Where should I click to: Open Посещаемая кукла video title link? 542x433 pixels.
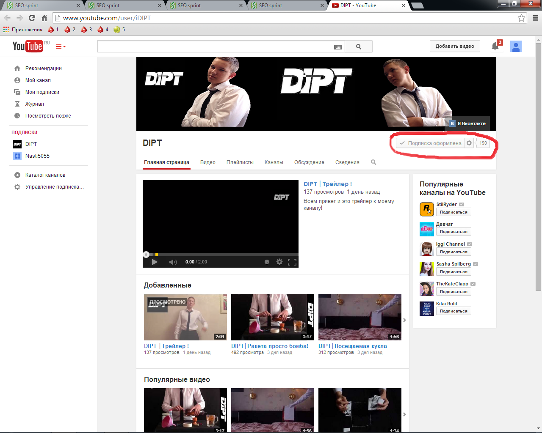coord(353,346)
